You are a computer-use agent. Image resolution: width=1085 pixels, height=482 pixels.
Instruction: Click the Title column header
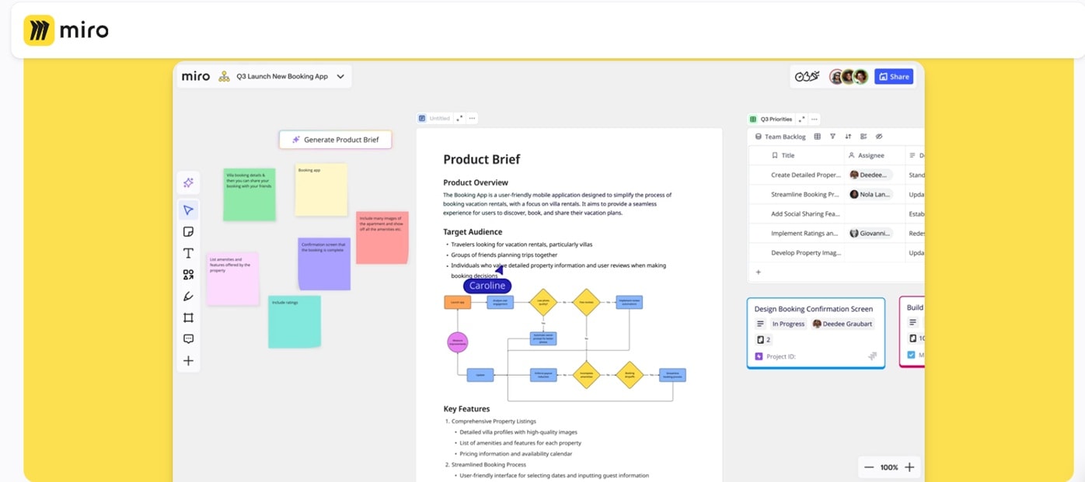click(x=783, y=155)
